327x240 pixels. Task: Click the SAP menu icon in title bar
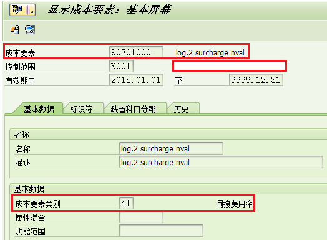click(22, 10)
